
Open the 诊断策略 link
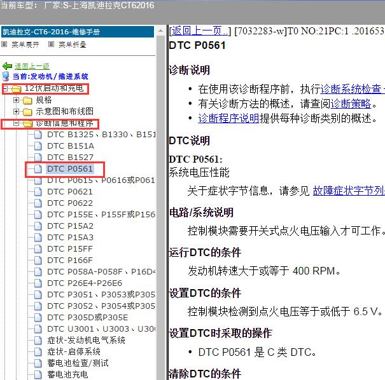click(351, 104)
